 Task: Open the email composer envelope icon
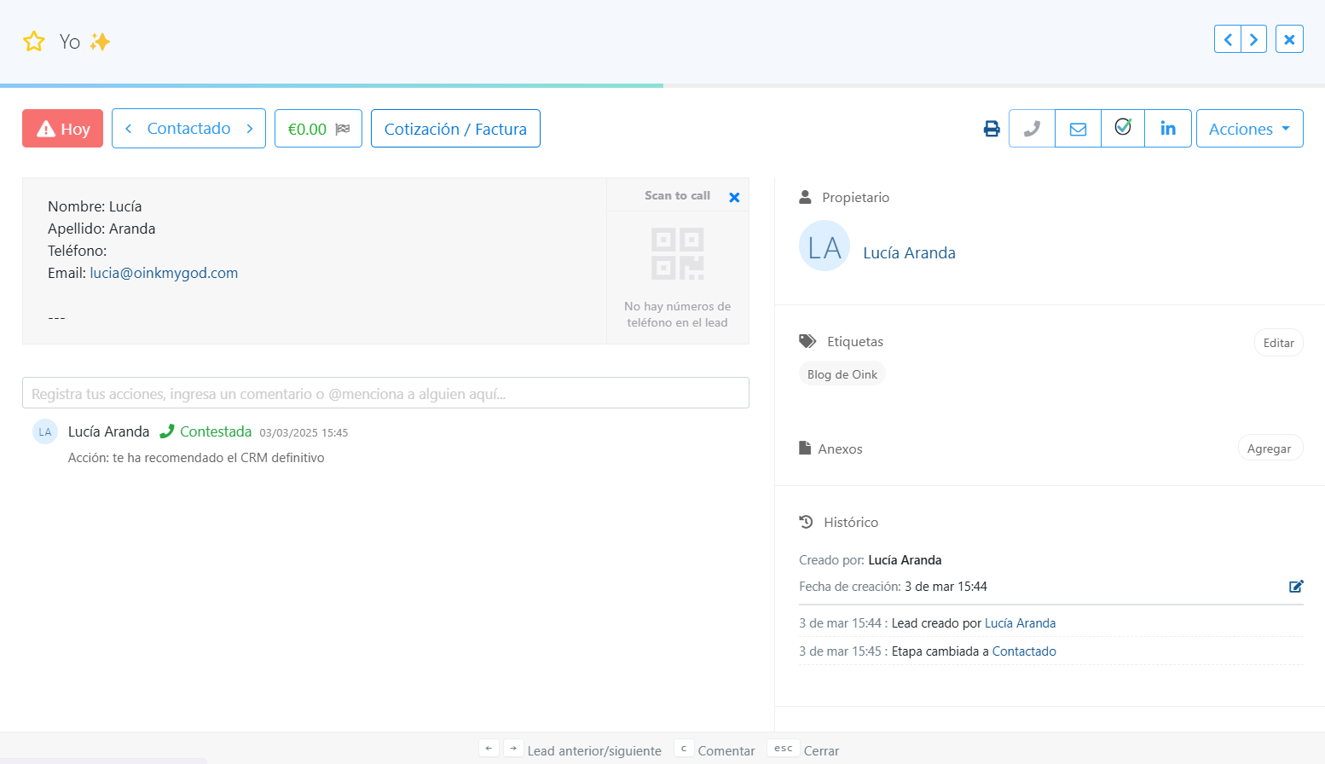tap(1077, 128)
